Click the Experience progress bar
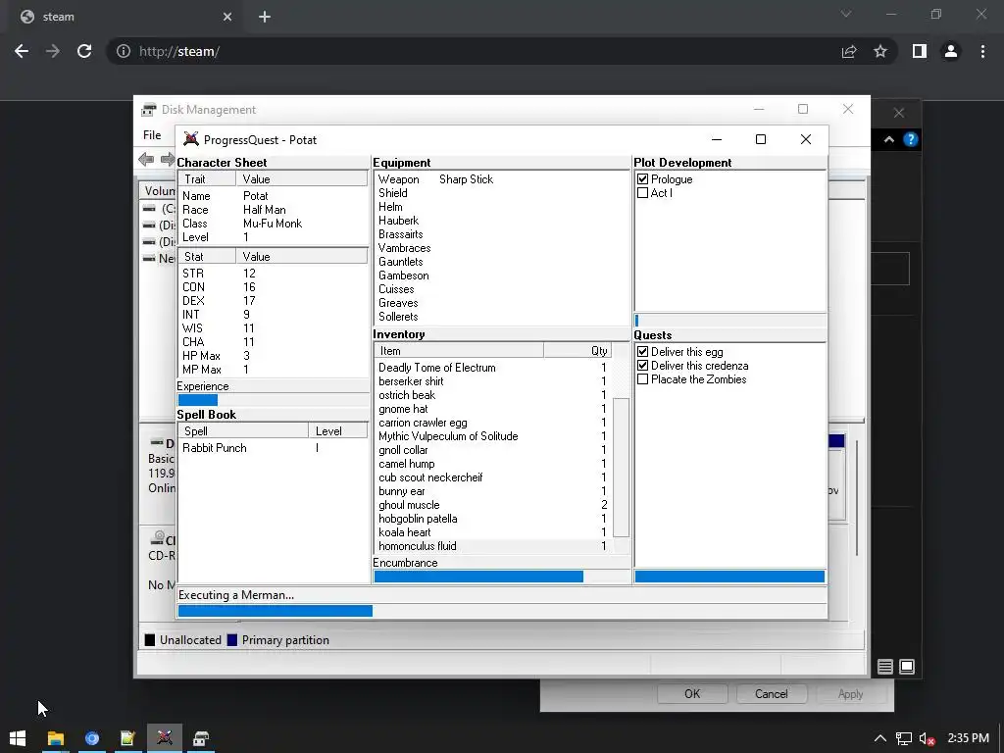The image size is (1004, 753). click(273, 400)
